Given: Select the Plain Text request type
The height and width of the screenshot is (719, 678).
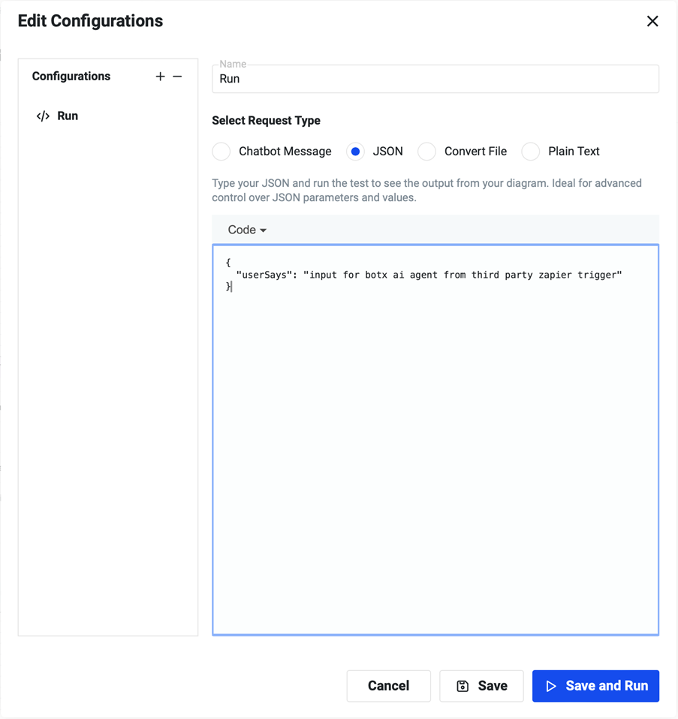Looking at the screenshot, I should pos(530,152).
